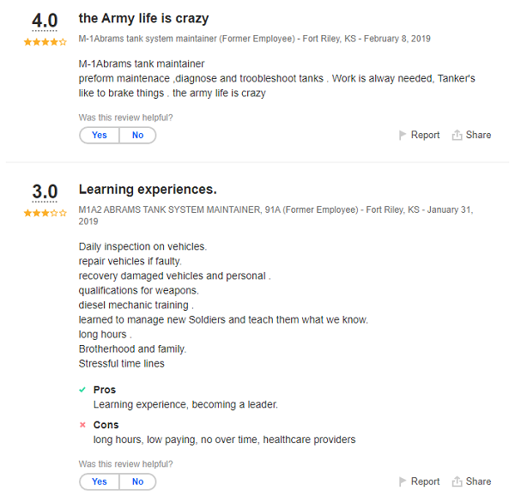The image size is (515, 503).
Task: Click the Report flag icon on the Army life review
Action: (403, 135)
